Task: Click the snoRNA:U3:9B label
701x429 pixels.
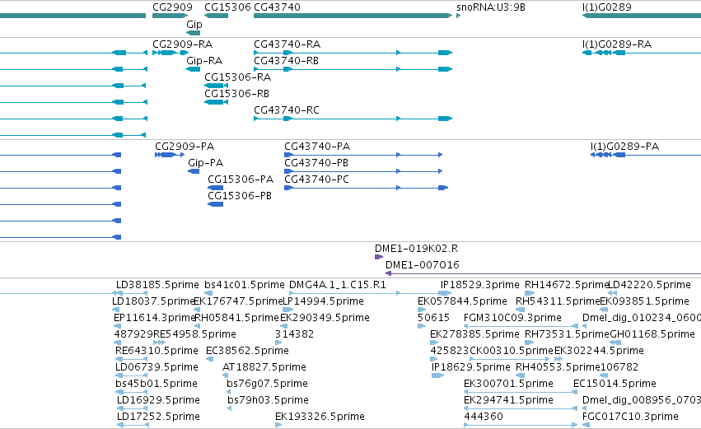Action: tap(491, 7)
